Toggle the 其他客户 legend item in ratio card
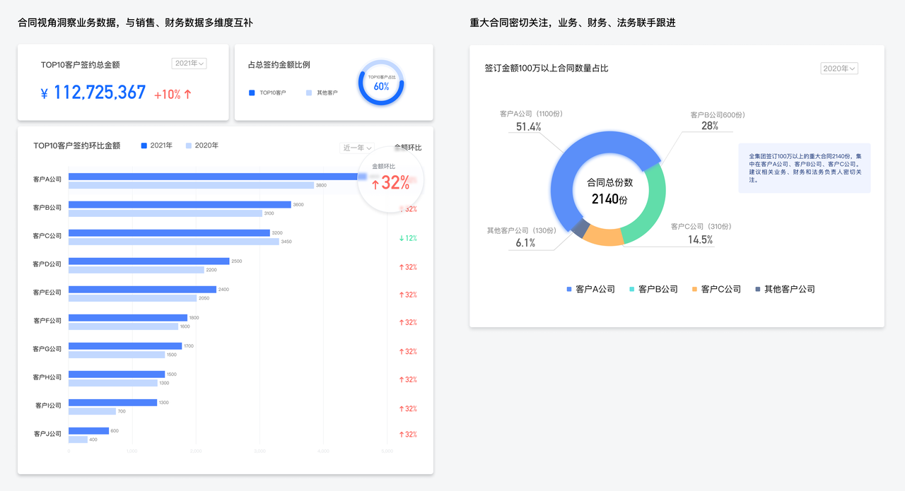This screenshot has height=491, width=905. point(322,93)
